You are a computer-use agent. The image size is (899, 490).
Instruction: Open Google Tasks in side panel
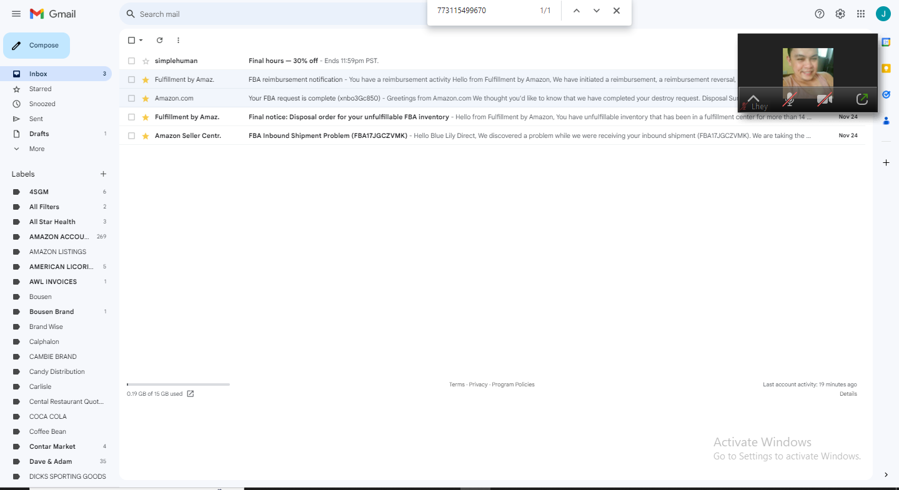coord(886,94)
